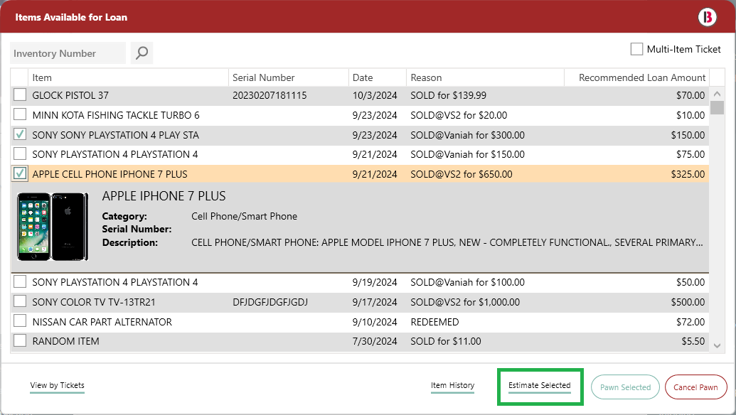The height and width of the screenshot is (415, 736).
Task: Click the Estimate Selected link
Action: 540,385
